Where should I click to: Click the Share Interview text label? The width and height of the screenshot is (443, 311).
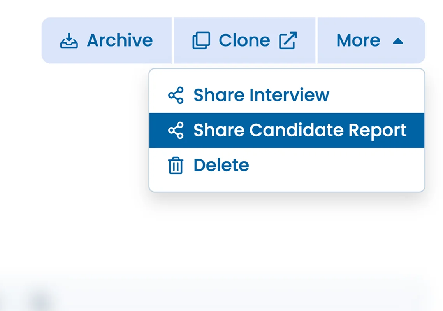261,95
